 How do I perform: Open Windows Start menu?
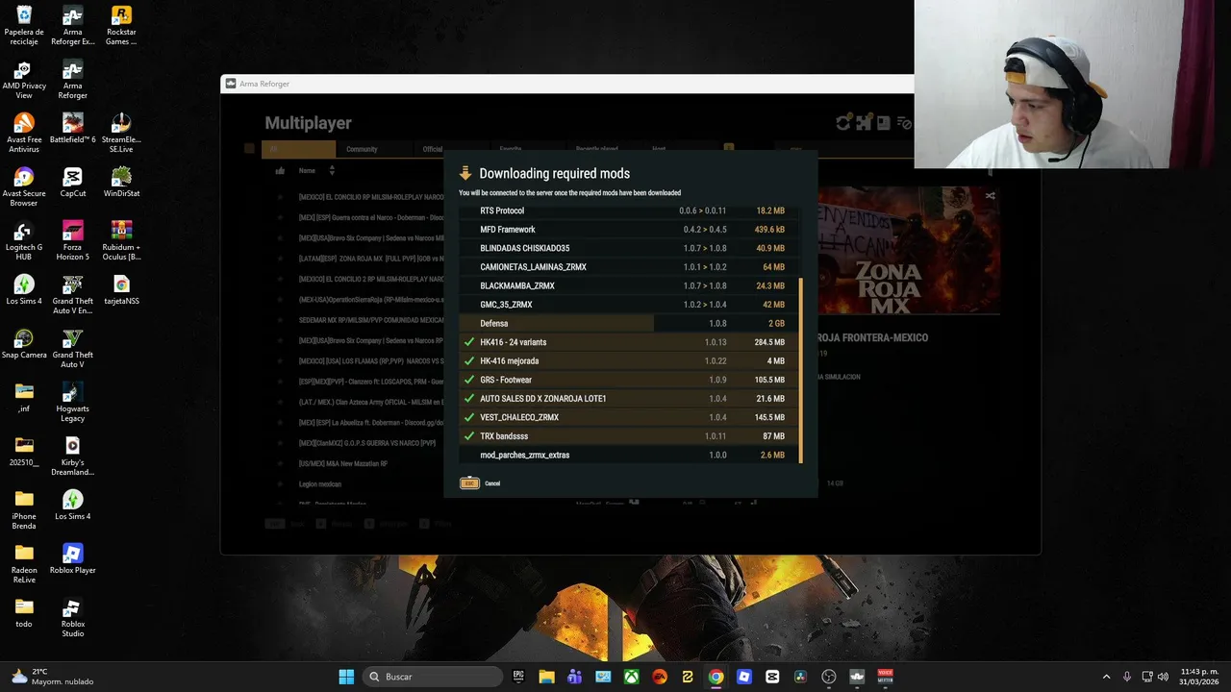click(346, 677)
